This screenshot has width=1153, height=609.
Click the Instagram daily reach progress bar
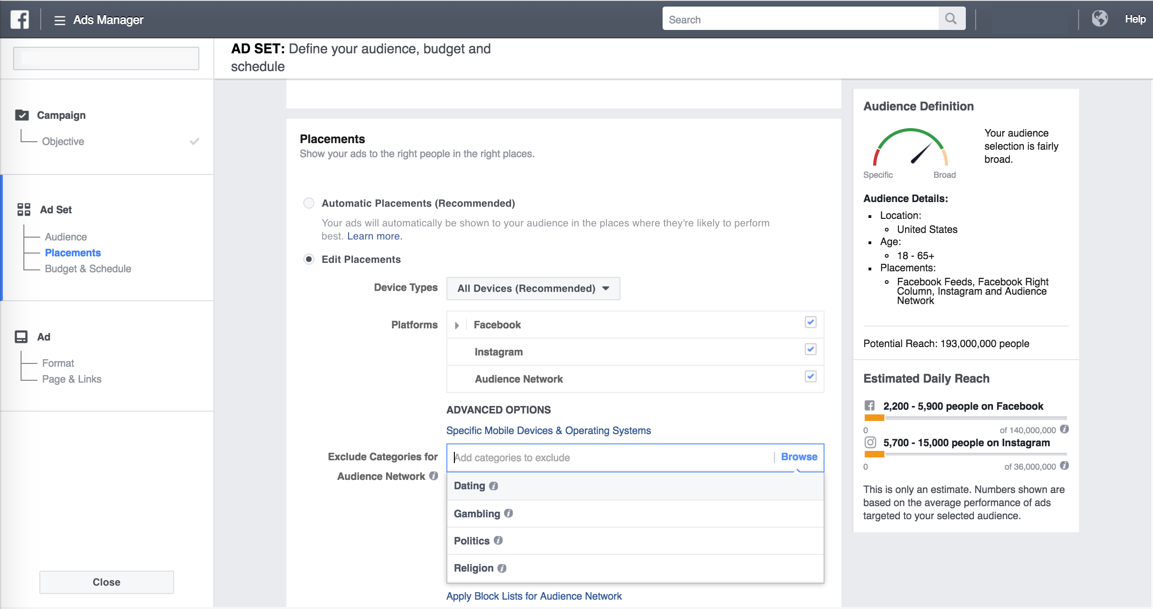coord(965,454)
